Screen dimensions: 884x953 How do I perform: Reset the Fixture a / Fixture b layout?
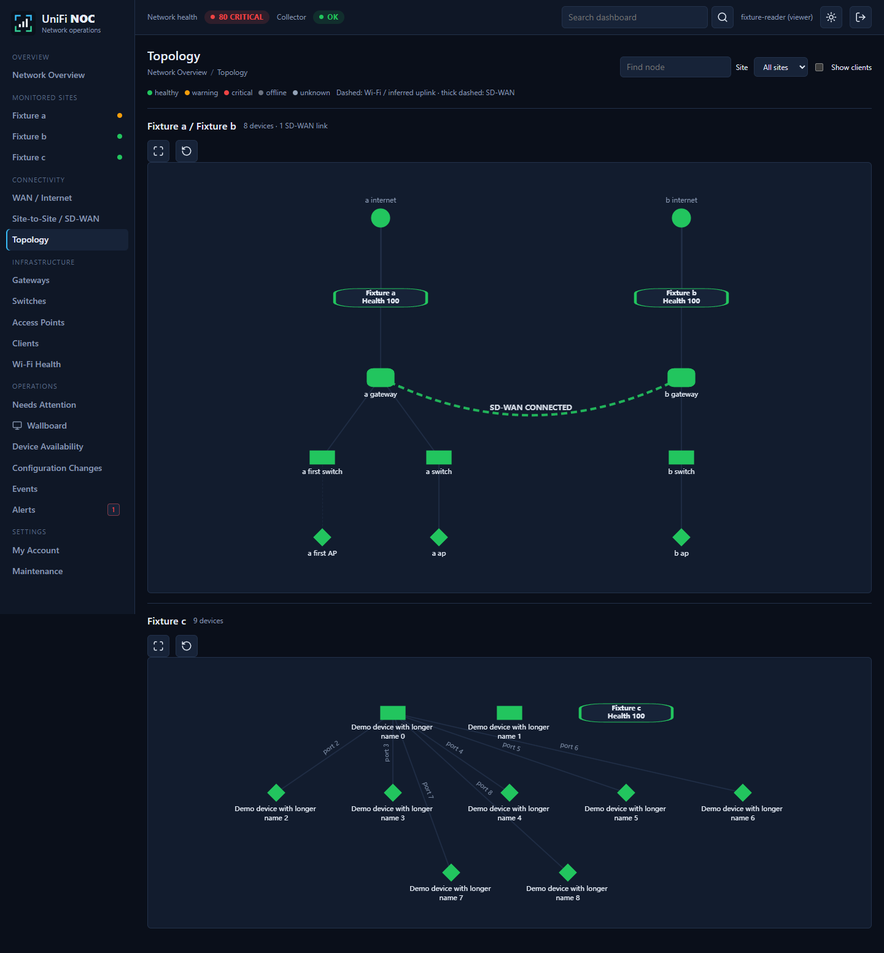[187, 151]
